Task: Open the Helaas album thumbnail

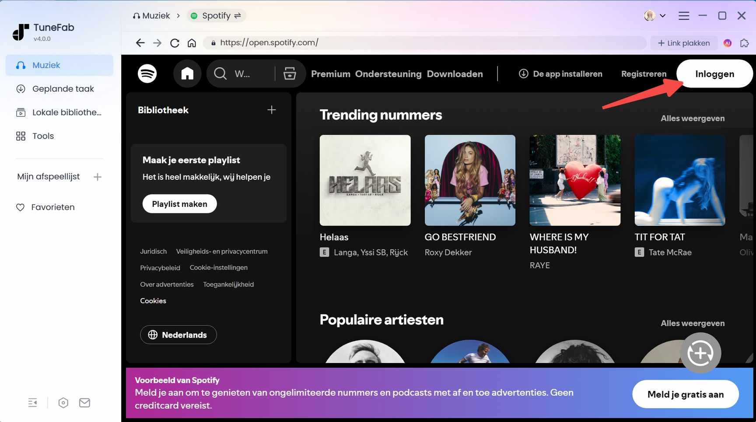Action: 365,180
